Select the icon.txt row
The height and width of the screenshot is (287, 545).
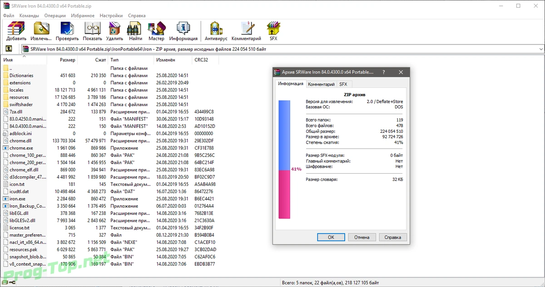[109, 184]
